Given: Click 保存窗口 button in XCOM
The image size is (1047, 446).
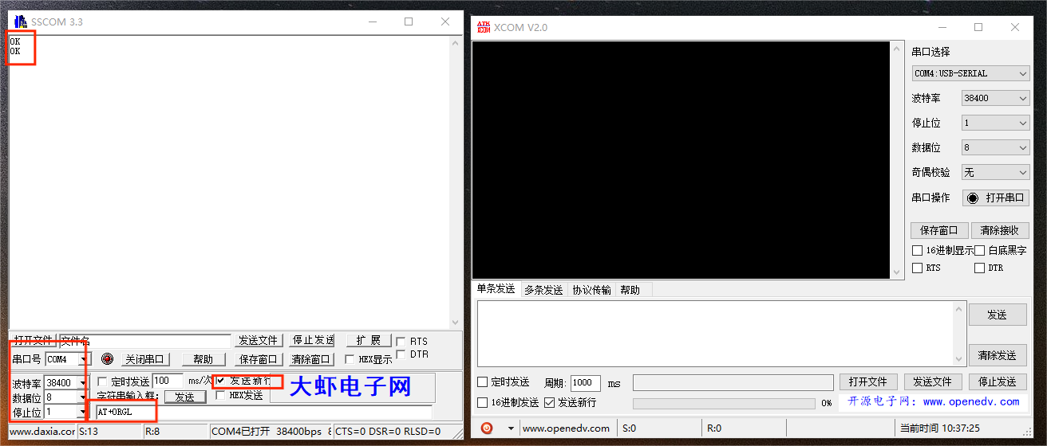Looking at the screenshot, I should (939, 230).
